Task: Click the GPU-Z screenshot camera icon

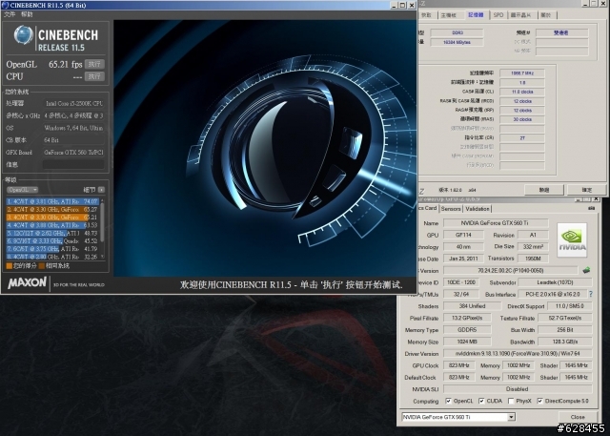Action: tap(592, 208)
